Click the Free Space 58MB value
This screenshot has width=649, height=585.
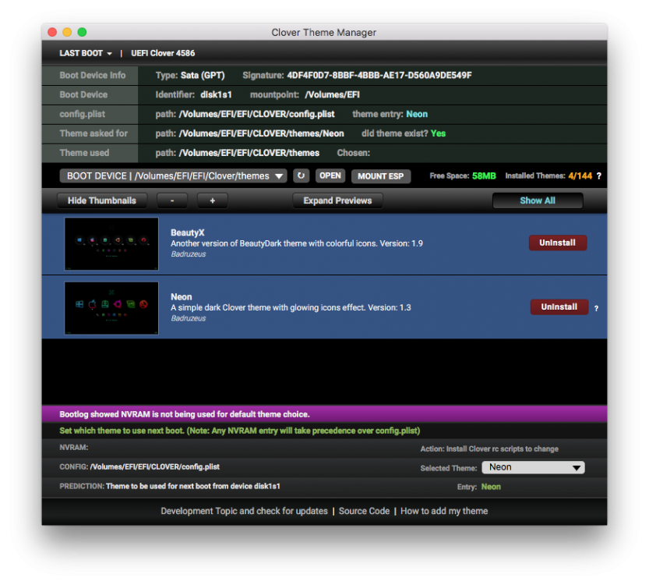click(x=484, y=176)
